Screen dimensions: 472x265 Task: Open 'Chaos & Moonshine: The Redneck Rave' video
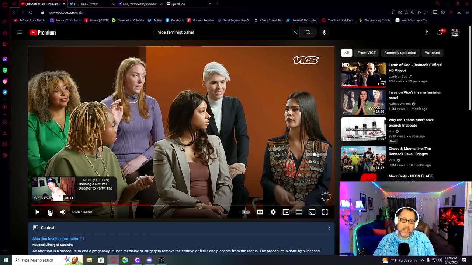point(410,151)
